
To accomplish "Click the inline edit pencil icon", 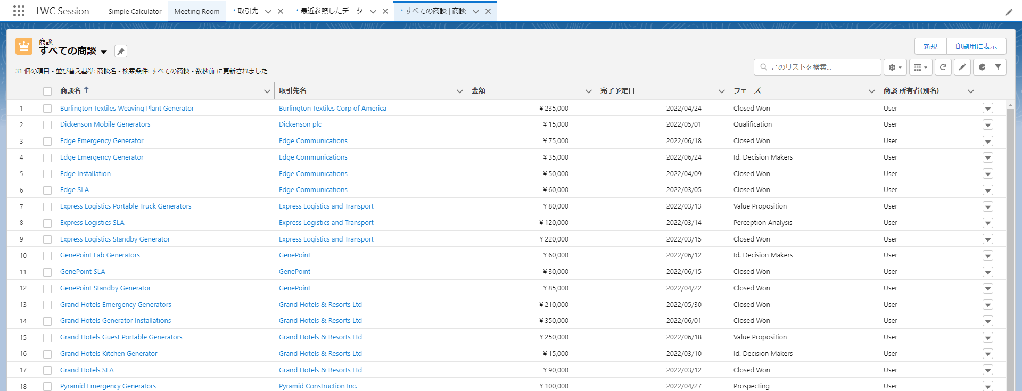I will tap(962, 67).
